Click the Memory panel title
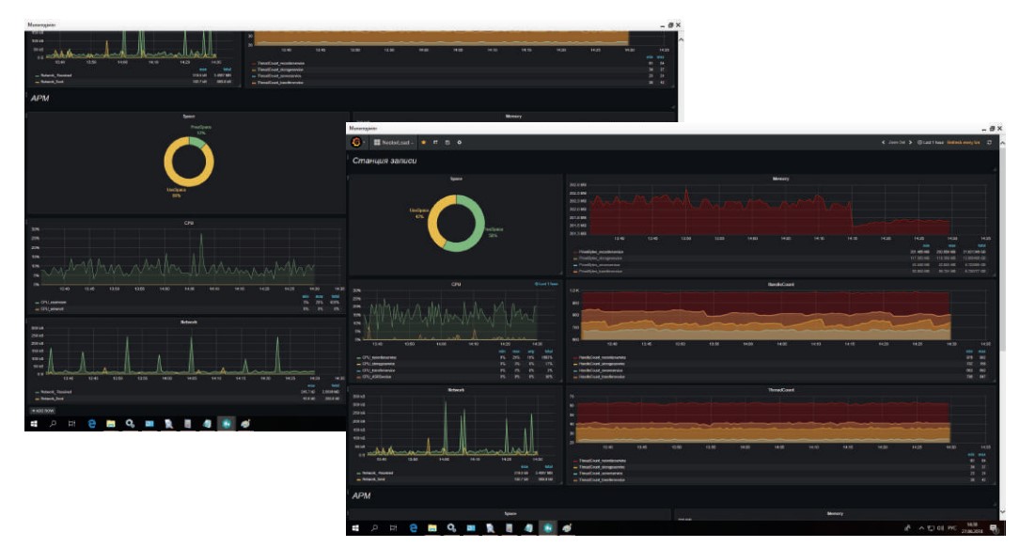The image size is (1020, 548). coord(780,178)
